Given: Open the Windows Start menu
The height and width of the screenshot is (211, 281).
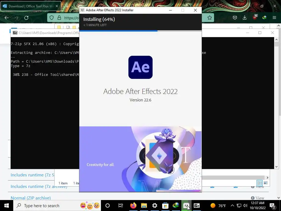Looking at the screenshot, I should 7,206.
